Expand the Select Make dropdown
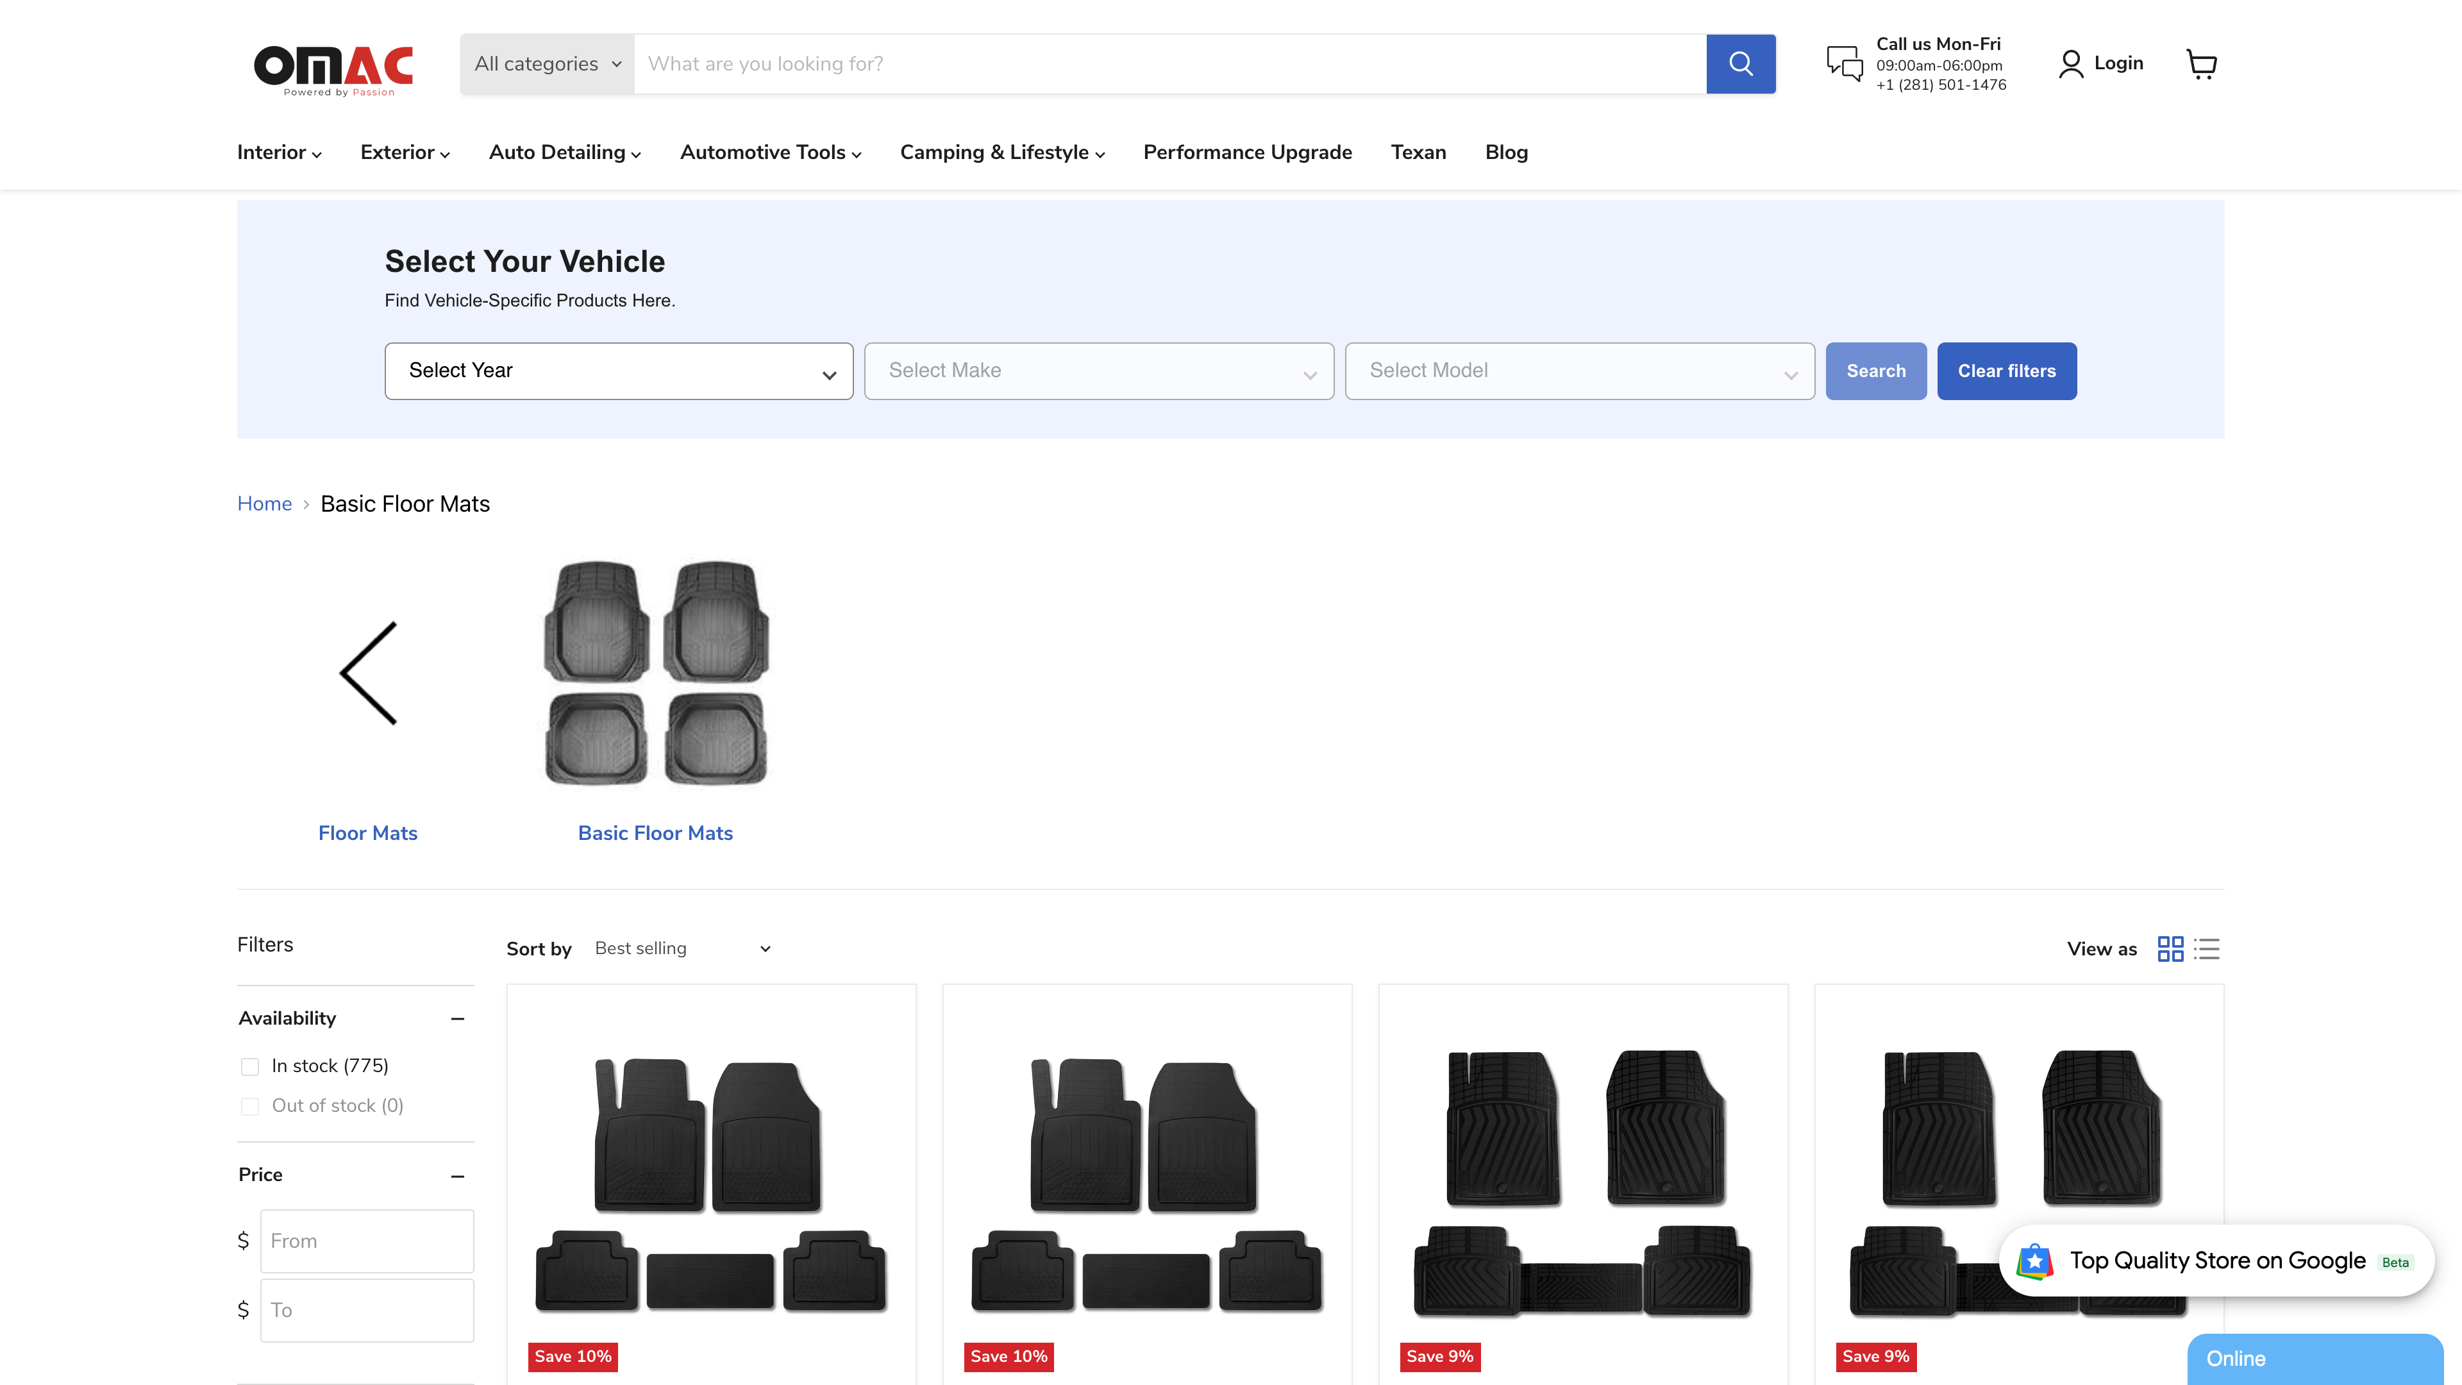 tap(1098, 371)
